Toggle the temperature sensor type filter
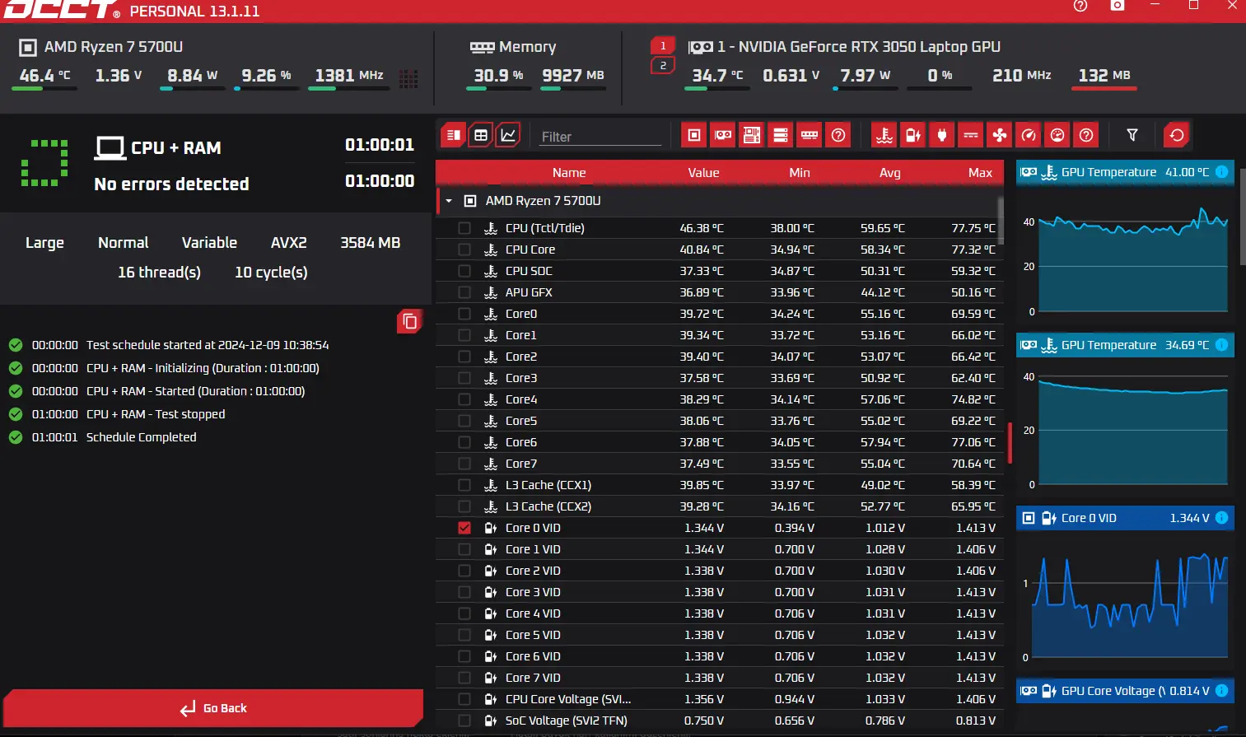Viewport: 1246px width, 737px height. [x=884, y=135]
